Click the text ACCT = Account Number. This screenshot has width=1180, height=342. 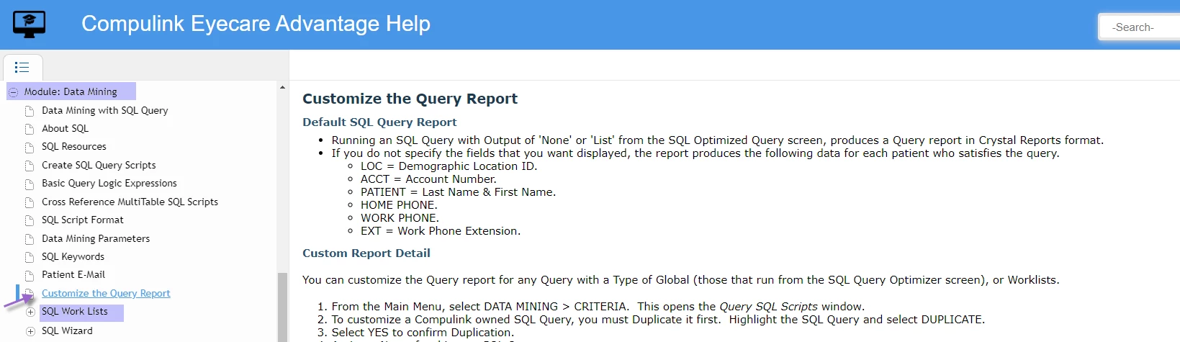tap(428, 179)
